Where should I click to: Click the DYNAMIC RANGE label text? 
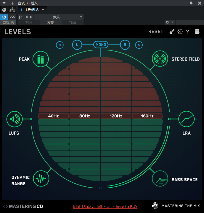(x=21, y=181)
